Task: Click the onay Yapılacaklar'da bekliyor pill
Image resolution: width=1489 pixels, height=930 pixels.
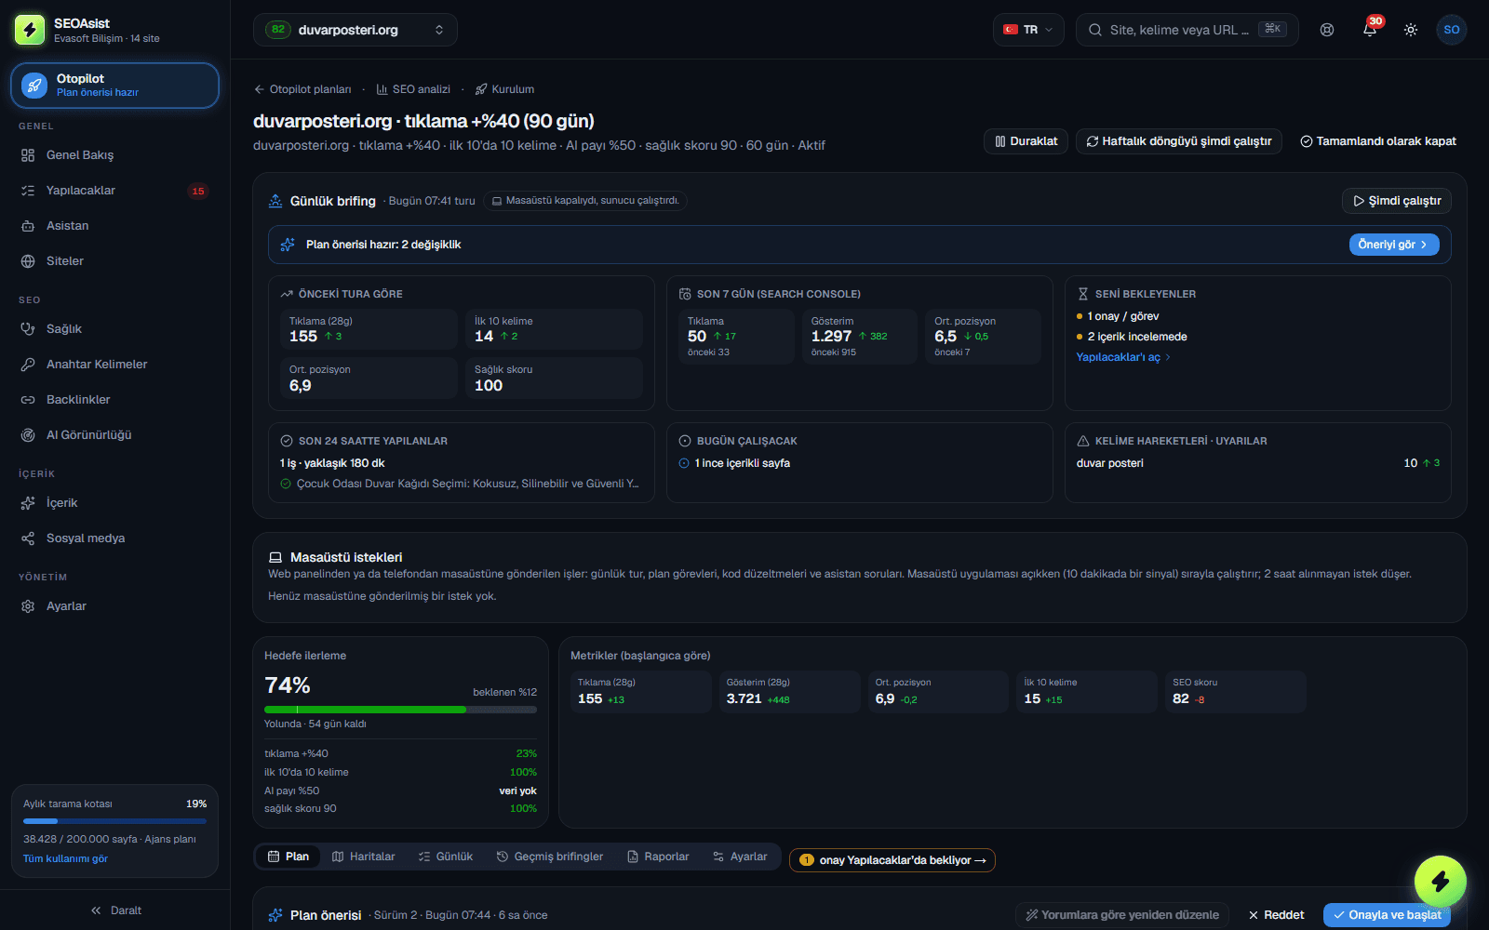Action: coord(892,860)
